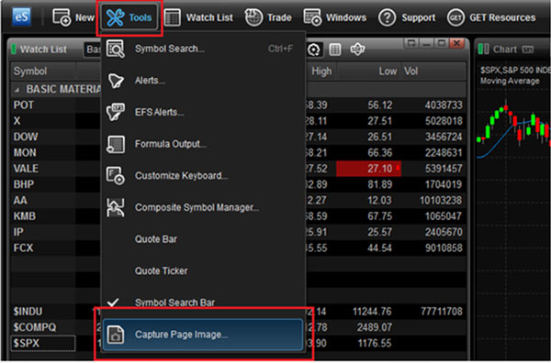This screenshot has width=551, height=363.
Task: Click the Trade globe icon
Action: coord(253,17)
